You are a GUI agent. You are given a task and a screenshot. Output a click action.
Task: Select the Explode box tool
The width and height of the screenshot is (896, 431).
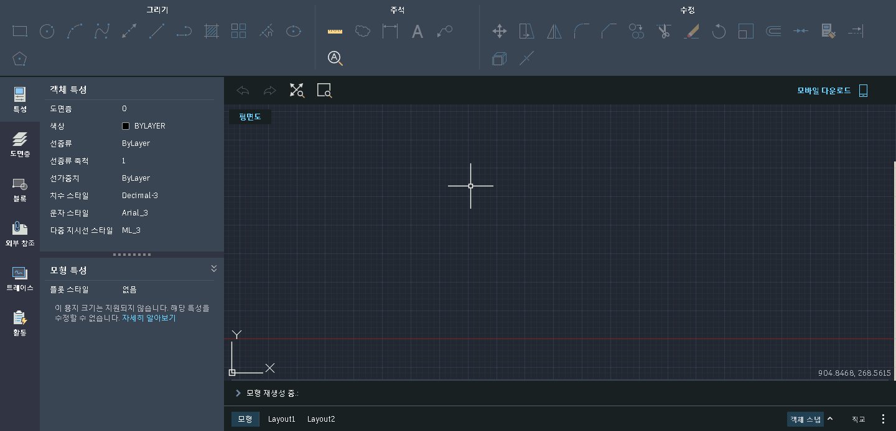click(500, 59)
